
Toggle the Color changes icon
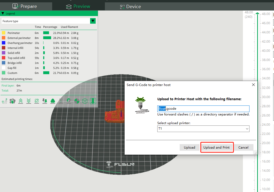tap(53, 101)
